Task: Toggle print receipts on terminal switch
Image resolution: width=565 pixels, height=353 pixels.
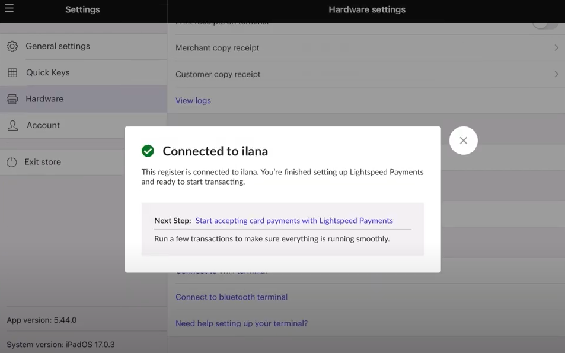Action: pos(544,24)
